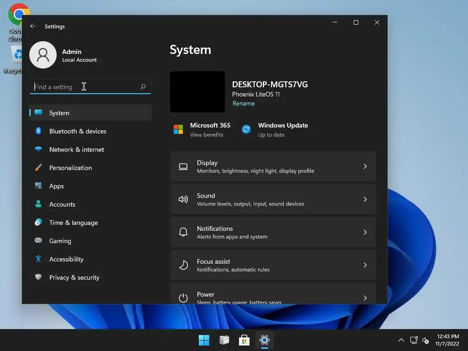Click the Accessibility figure icon
Viewport: 468px width, 351px height.
tap(38, 259)
